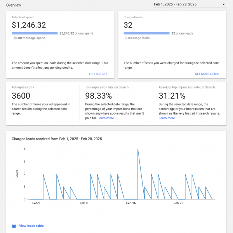Click the Feb 2 label on chart axis
233x233 pixels.
pyautogui.click(x=36, y=203)
